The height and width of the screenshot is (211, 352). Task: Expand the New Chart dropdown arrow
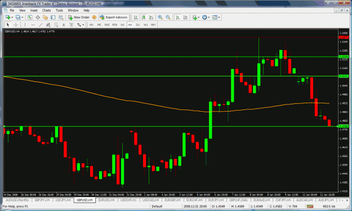coord(12,17)
